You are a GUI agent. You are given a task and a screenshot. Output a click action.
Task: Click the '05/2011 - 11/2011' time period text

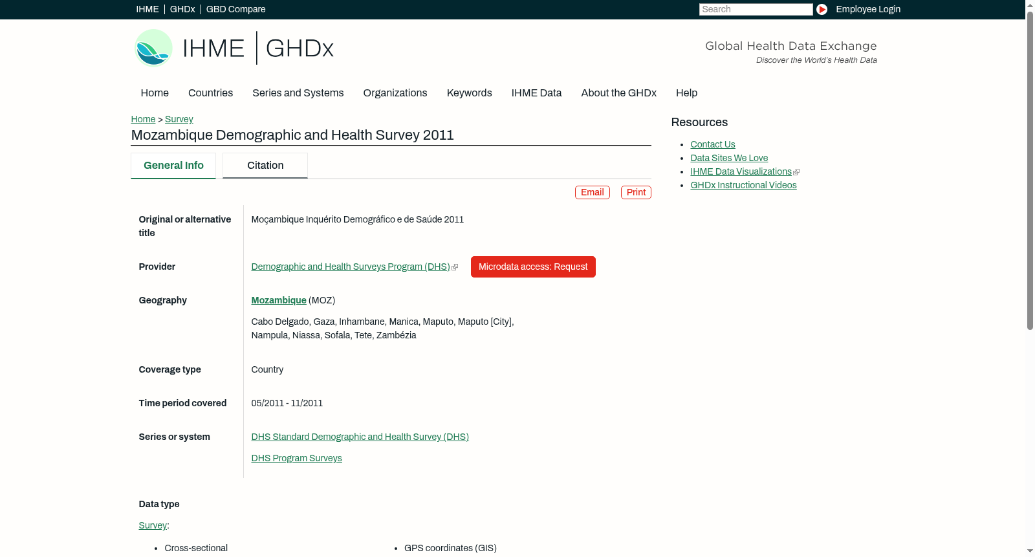click(287, 403)
